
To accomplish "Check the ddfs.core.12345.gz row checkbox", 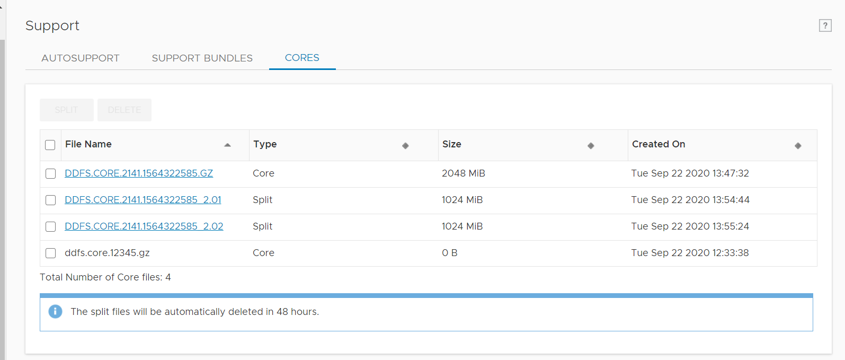I will tap(50, 253).
